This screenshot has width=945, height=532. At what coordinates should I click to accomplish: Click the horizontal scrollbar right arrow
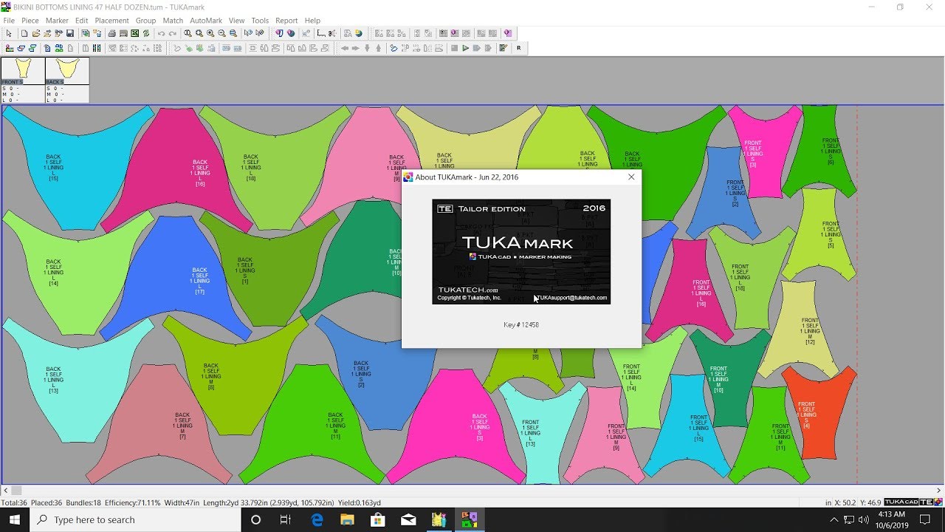pyautogui.click(x=939, y=490)
